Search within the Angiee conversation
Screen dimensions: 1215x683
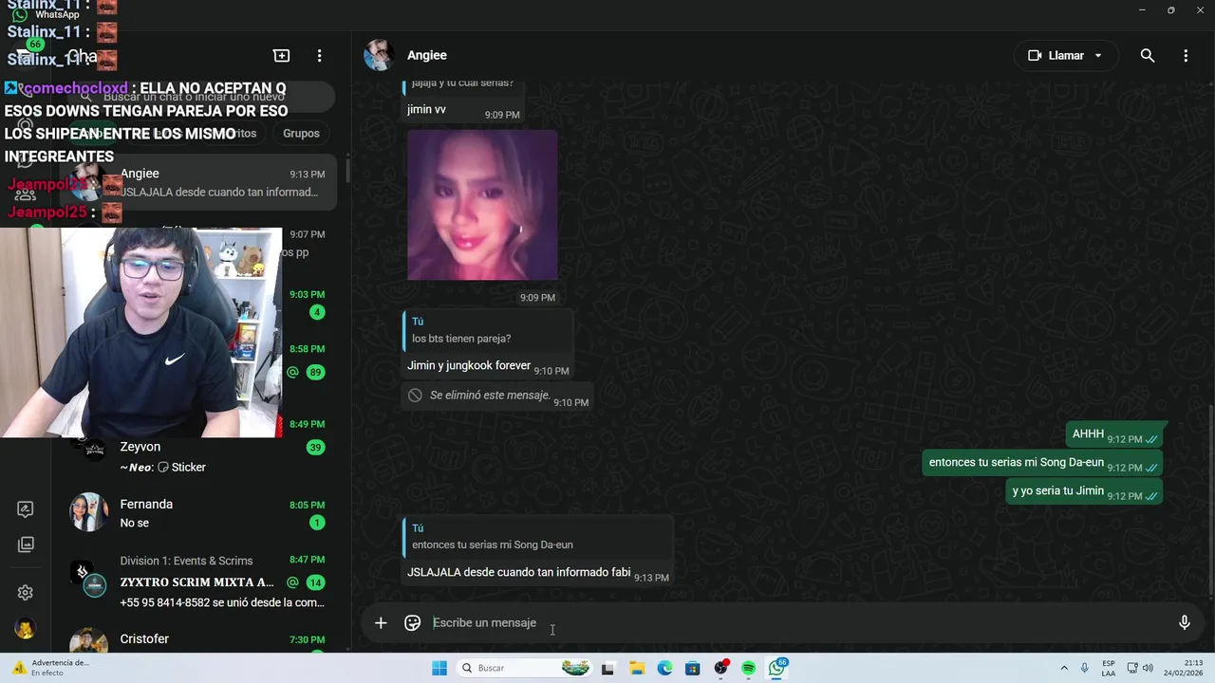pos(1148,56)
